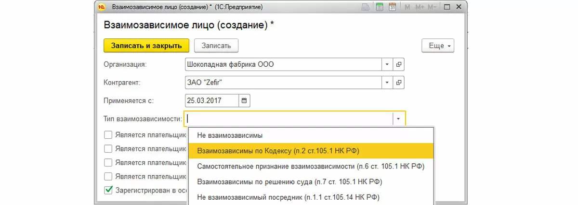This screenshot has height=205, width=578.
Task: Toggle the second Является плательщик checkbox
Action: 108,148
